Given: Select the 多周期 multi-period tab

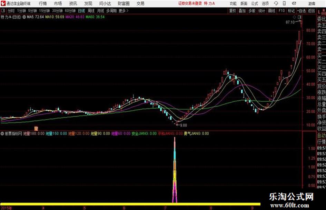Looking at the screenshot, I should pyautogui.click(x=111, y=11).
